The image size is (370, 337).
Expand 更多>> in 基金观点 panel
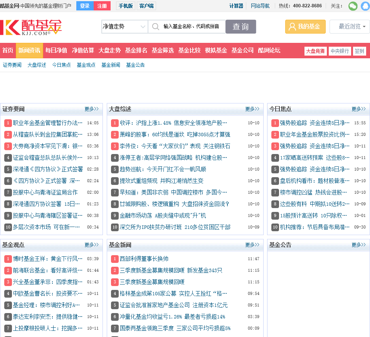(x=92, y=245)
